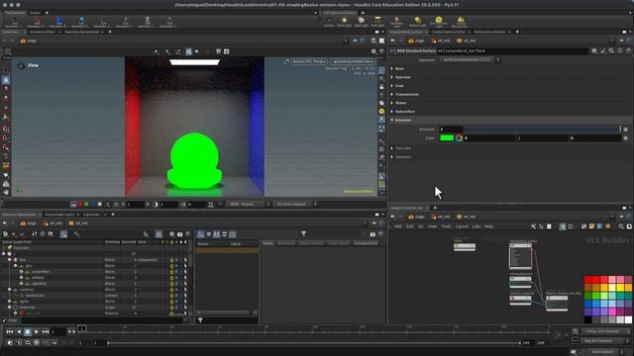Click scene graph tree settings gear icon
634x356 pixels.
point(171,234)
